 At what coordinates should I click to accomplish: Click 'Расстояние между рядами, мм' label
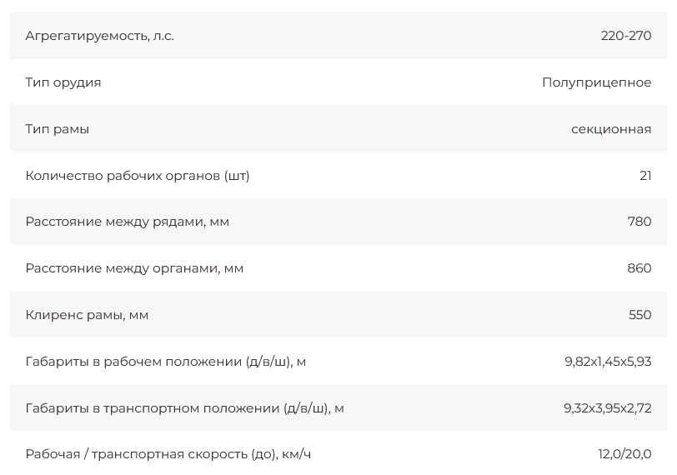click(128, 222)
